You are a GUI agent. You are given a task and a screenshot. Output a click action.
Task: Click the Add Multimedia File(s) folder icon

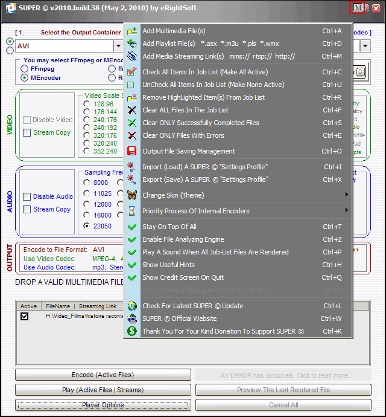[x=132, y=31]
